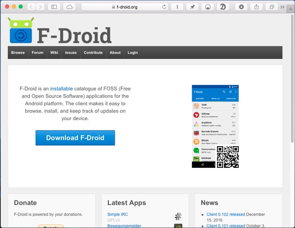Open the Login menu item
Viewport: 295px width, 228px height.
coord(133,52)
